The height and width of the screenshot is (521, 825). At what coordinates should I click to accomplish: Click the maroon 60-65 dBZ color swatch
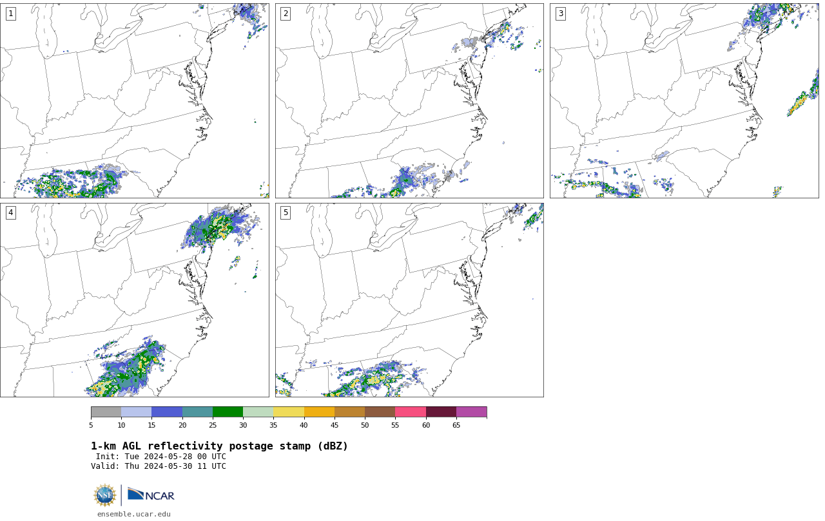pyautogui.click(x=441, y=412)
